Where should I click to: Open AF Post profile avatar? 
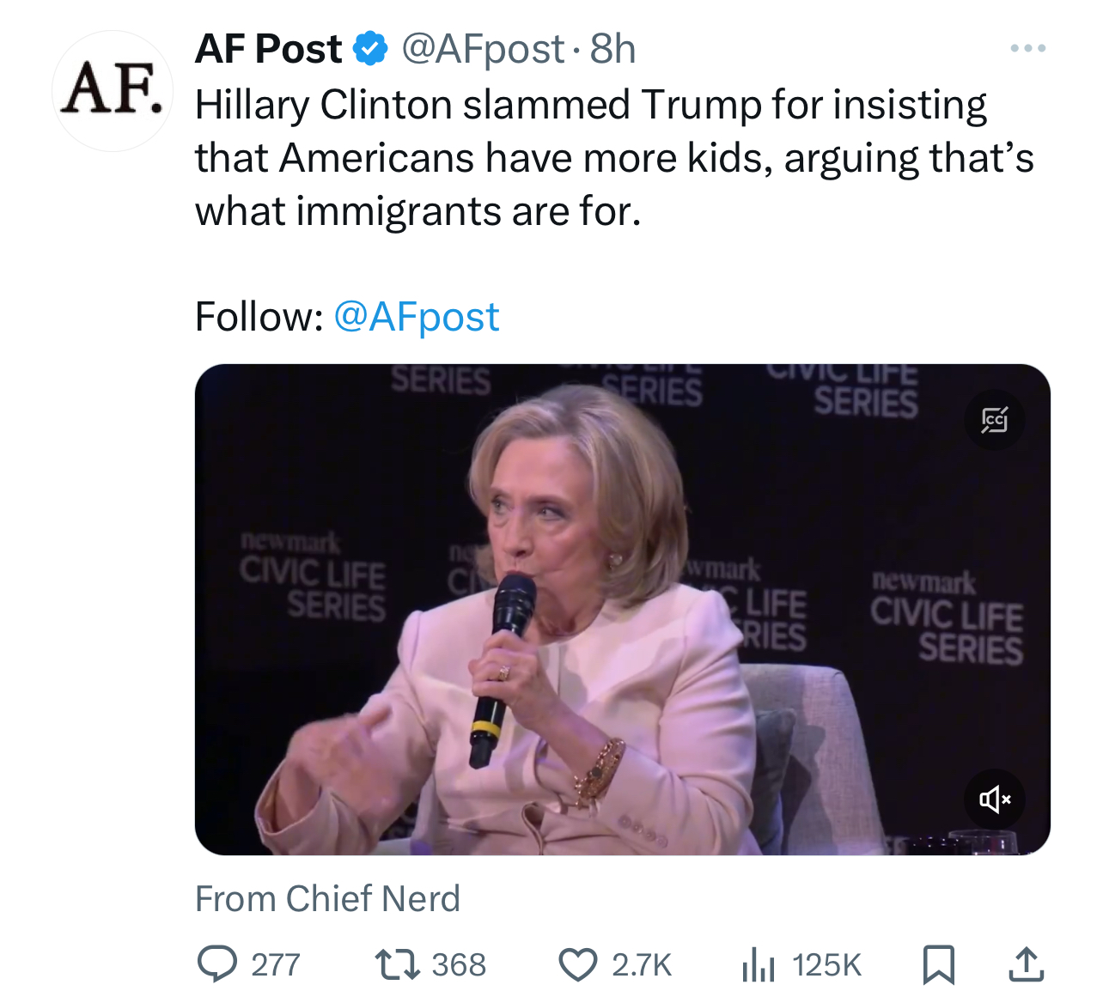coord(113,91)
